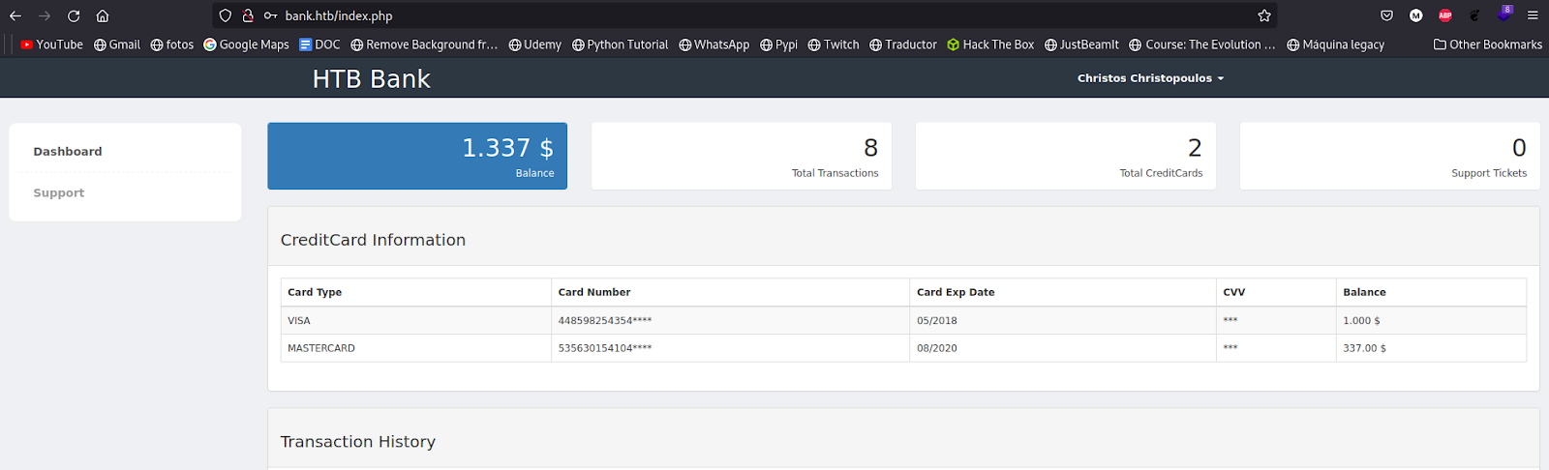Click the CreditCard Information heading
This screenshot has height=470, width=1549.
373,240
